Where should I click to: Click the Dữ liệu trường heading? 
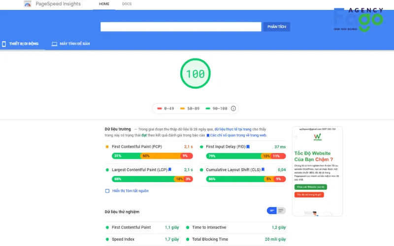click(x=118, y=129)
